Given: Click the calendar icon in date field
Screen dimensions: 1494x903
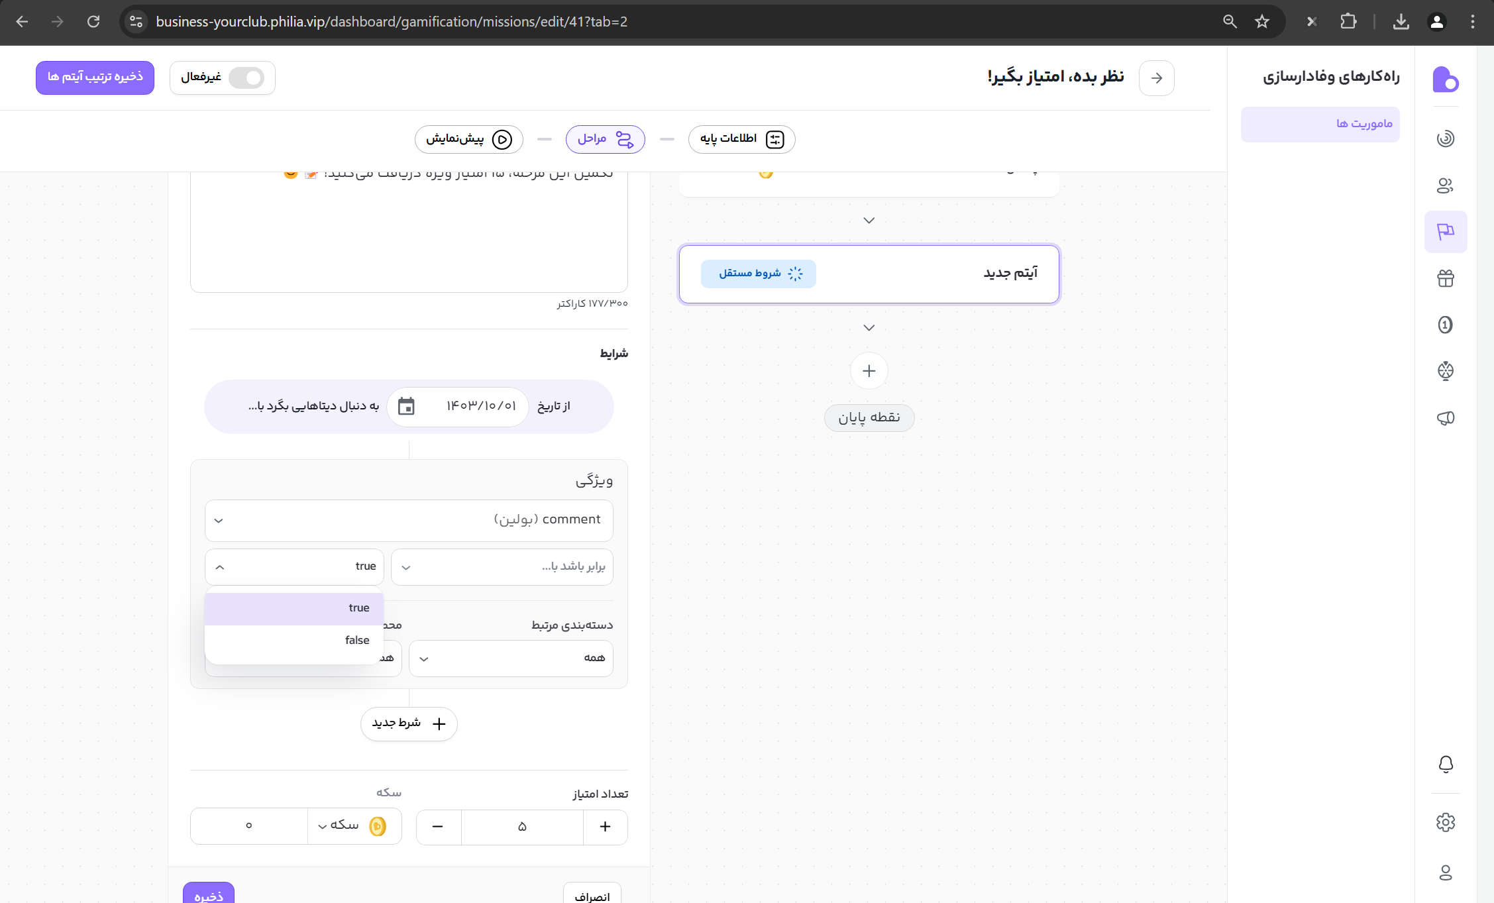Looking at the screenshot, I should 406,406.
